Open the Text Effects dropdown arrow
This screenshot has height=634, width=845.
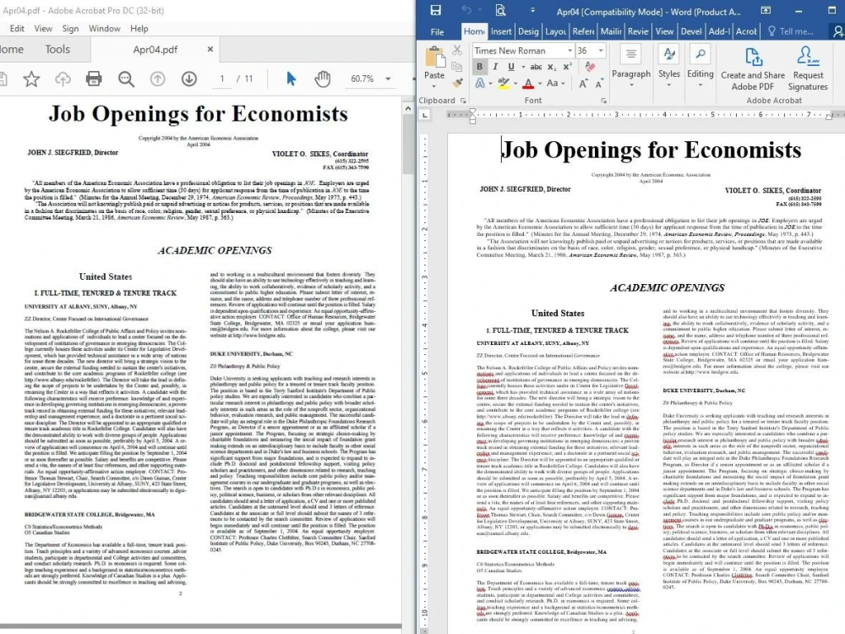490,84
